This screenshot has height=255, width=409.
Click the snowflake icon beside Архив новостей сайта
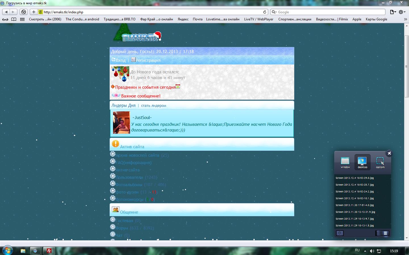click(x=113, y=154)
